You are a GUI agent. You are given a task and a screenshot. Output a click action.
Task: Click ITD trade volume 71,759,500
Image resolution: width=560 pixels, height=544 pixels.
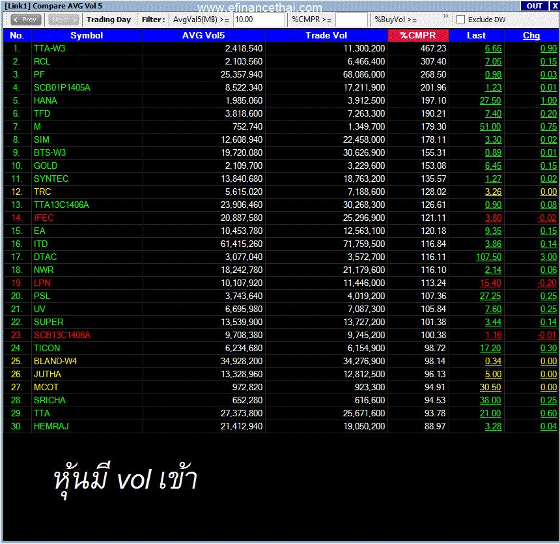364,244
